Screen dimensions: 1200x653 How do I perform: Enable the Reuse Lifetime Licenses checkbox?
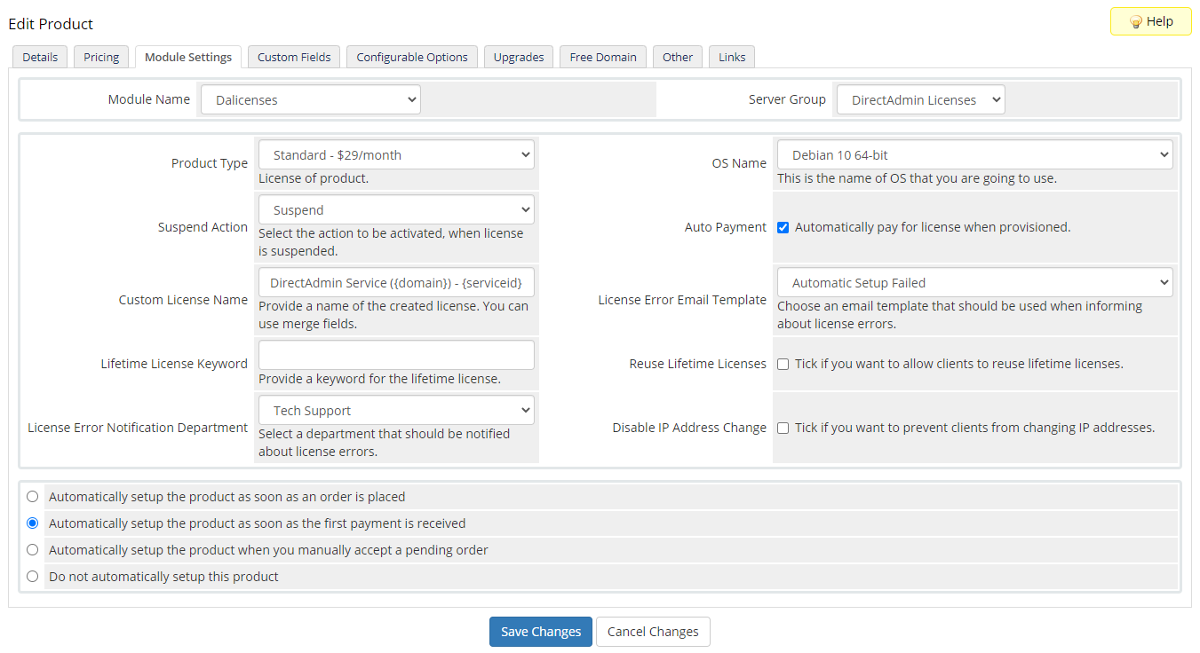click(x=783, y=364)
